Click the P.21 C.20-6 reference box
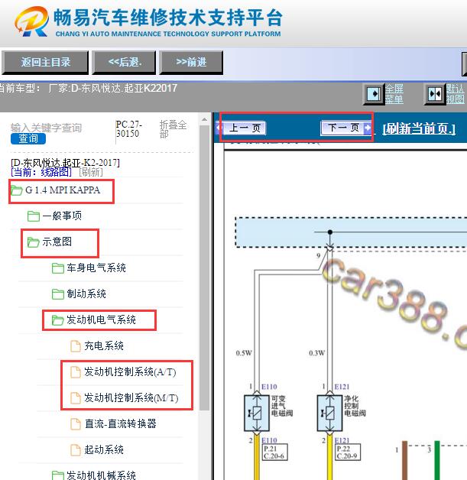Viewport: 467px width, 480px height. pyautogui.click(x=275, y=452)
